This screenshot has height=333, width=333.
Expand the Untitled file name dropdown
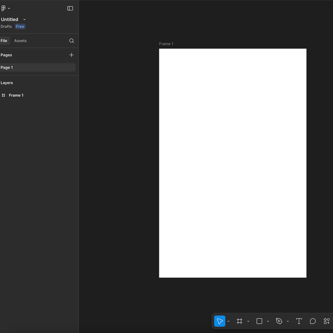pyautogui.click(x=24, y=20)
